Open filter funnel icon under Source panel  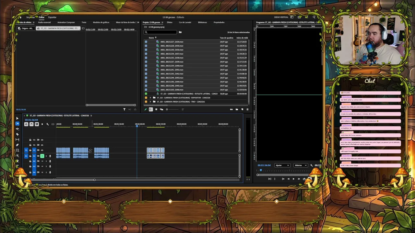(x=124, y=109)
